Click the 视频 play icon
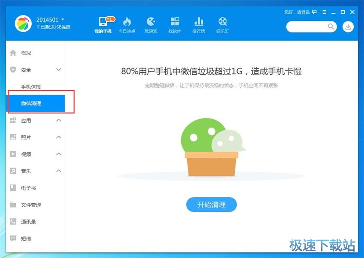 click(x=13, y=154)
